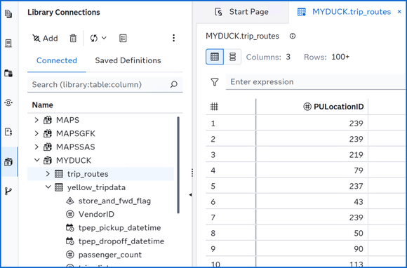
Task: Select the Libraries sidebar icon
Action: 8,161
